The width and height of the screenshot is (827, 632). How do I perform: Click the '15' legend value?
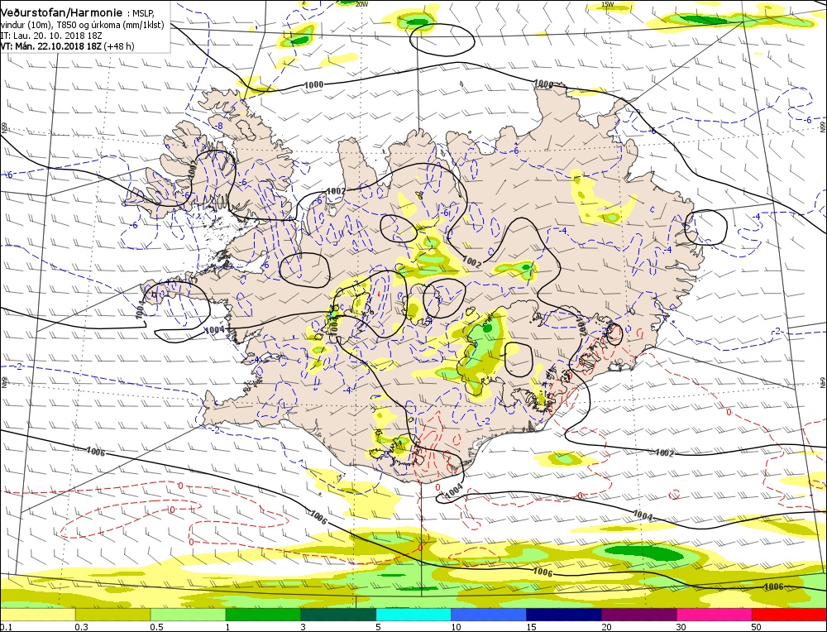pos(531,627)
